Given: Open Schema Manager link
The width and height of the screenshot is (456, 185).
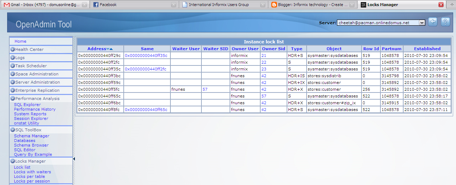Looking at the screenshot, I should coord(32,136).
